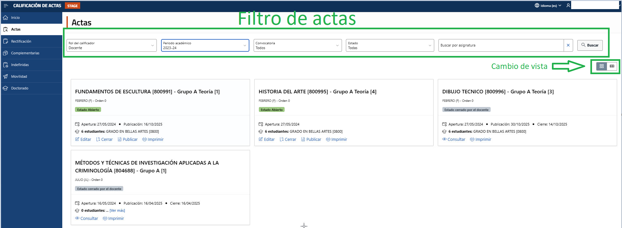Screen dimensions: 622x228
Task: Click the [Ver más] link
Action: 117,211
